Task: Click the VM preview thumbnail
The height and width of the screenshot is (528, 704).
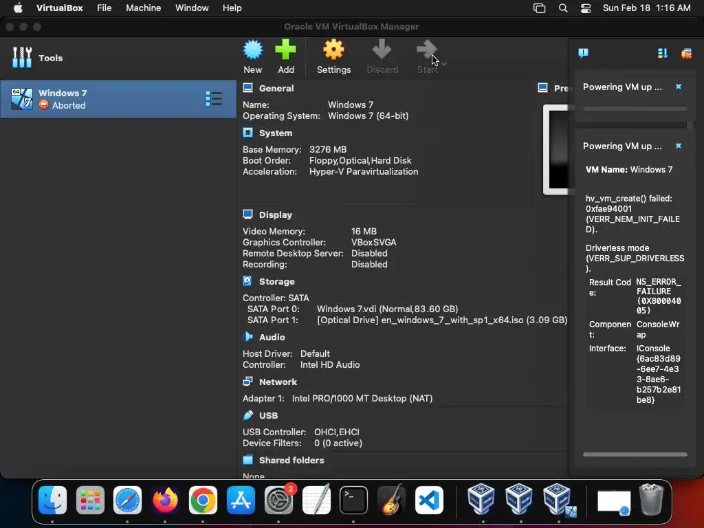Action: pyautogui.click(x=555, y=149)
